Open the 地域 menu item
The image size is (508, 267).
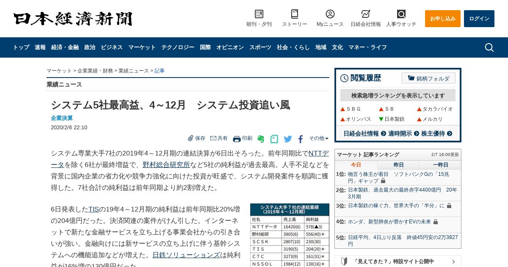[x=321, y=47]
